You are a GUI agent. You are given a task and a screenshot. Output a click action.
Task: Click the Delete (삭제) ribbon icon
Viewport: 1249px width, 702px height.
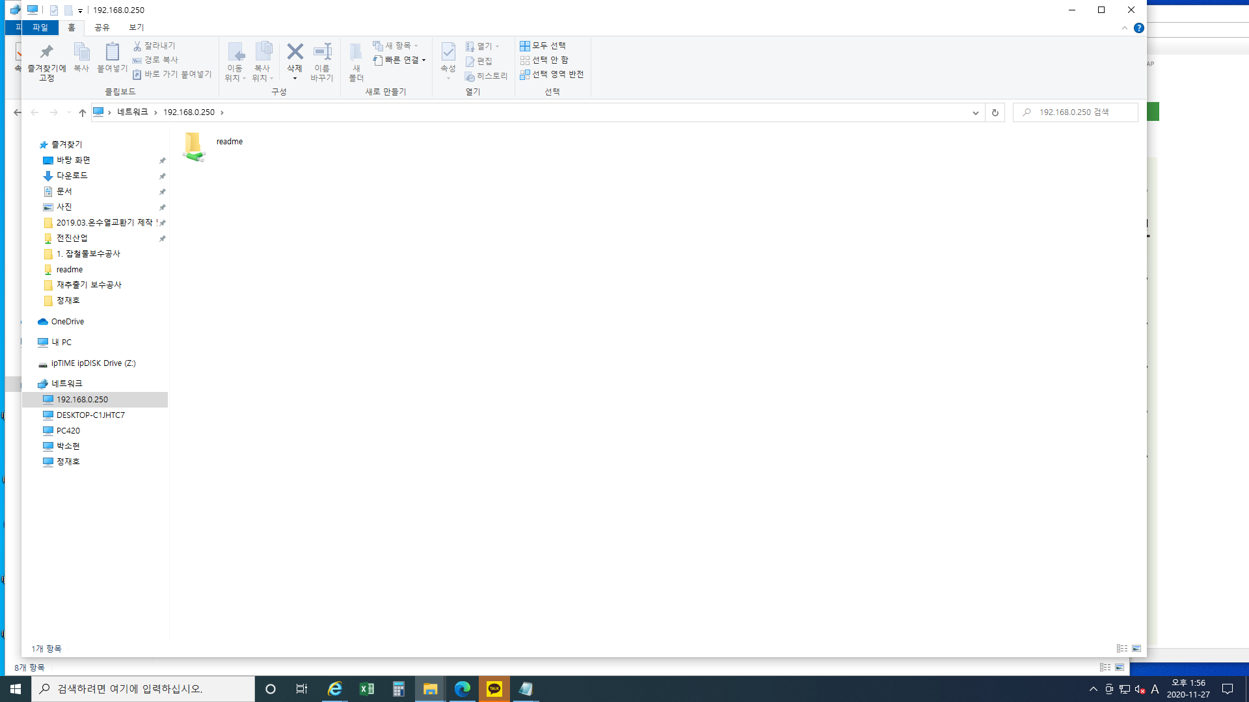click(x=295, y=53)
